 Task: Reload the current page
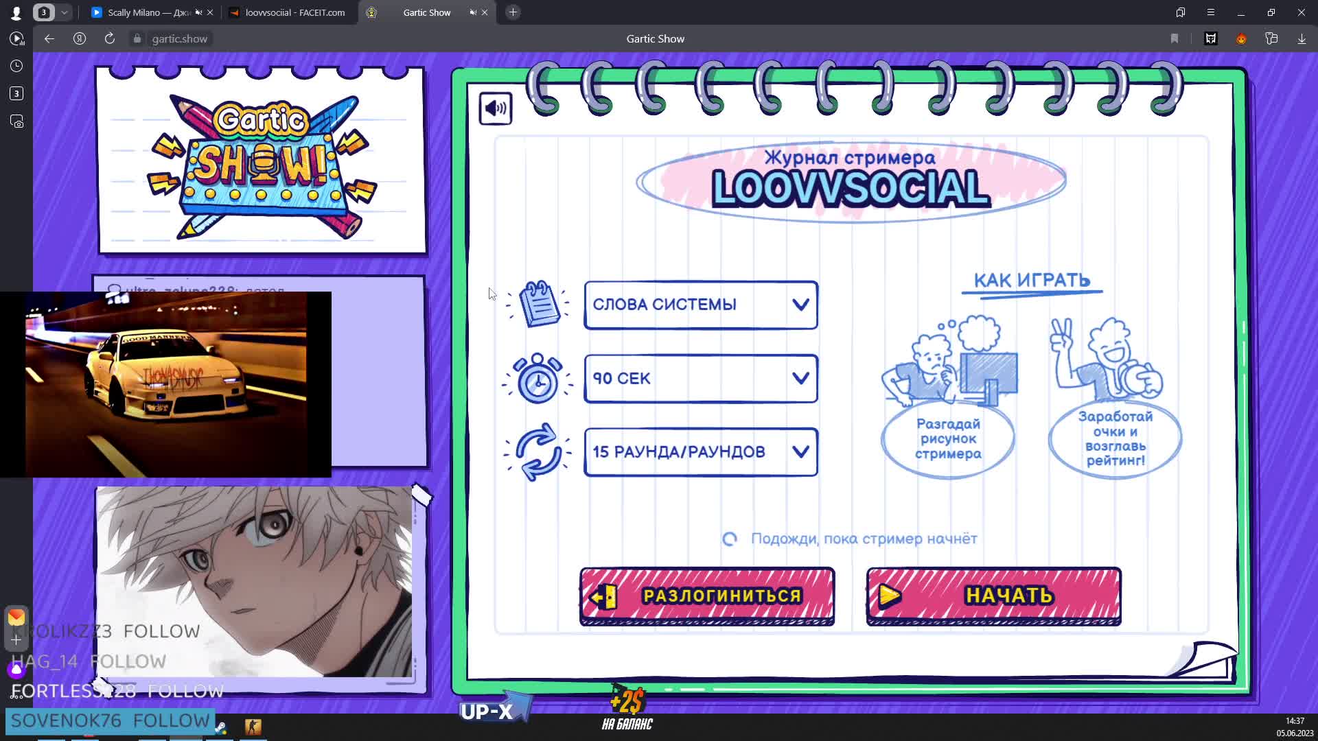click(x=110, y=38)
